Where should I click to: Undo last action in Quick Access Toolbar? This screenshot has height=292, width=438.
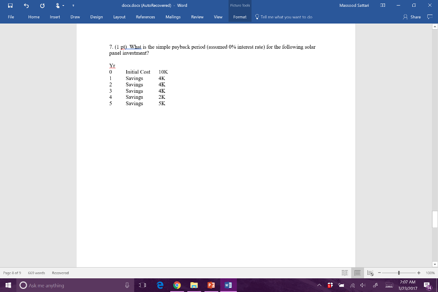pos(26,5)
